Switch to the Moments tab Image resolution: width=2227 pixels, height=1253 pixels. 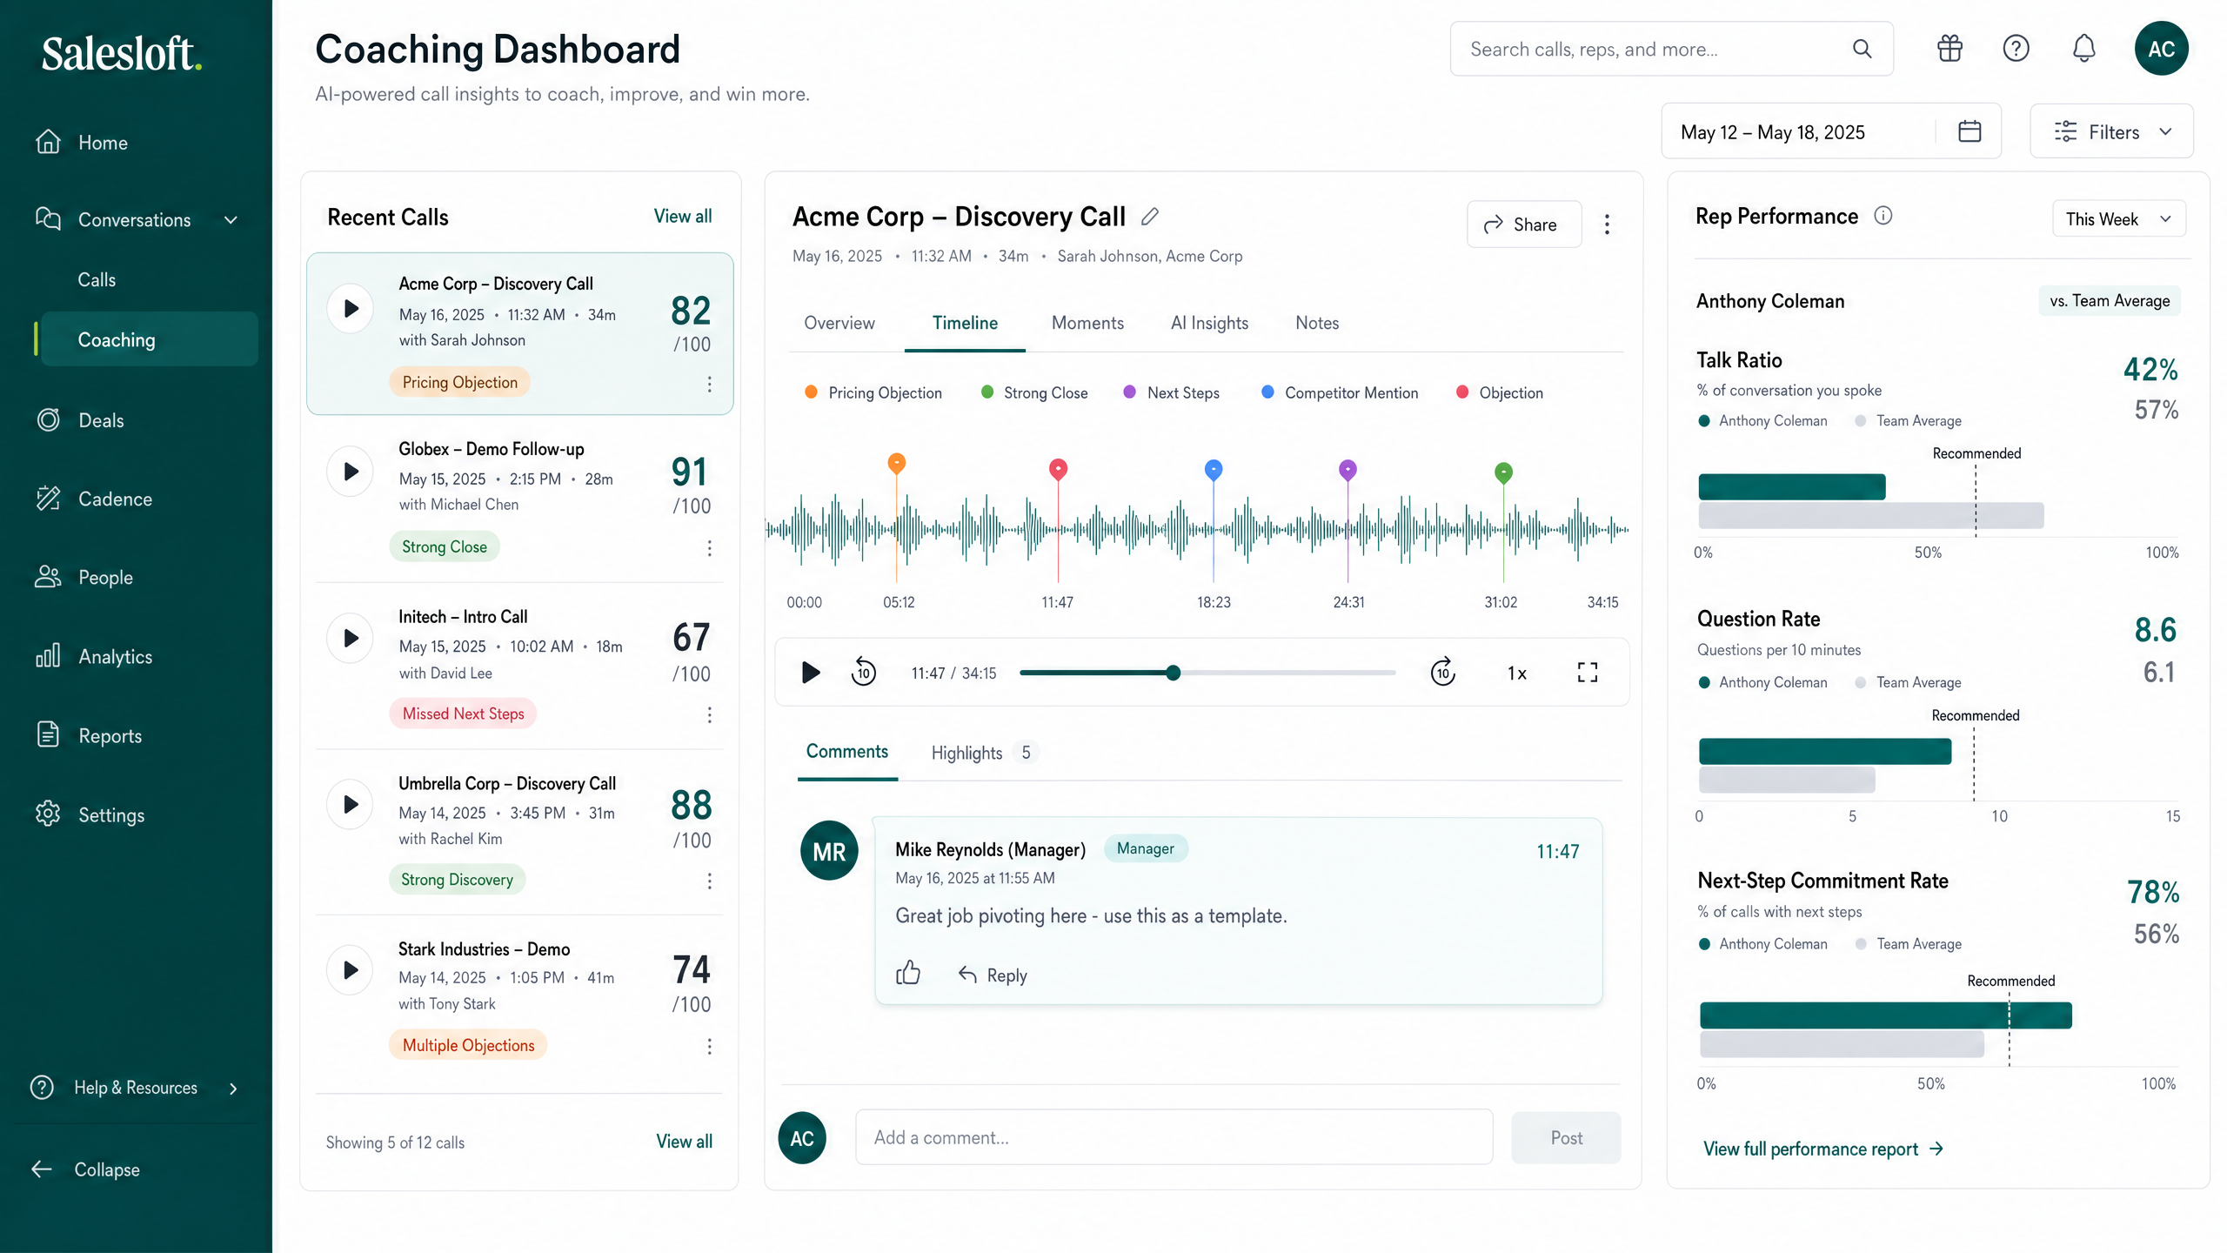click(1087, 323)
